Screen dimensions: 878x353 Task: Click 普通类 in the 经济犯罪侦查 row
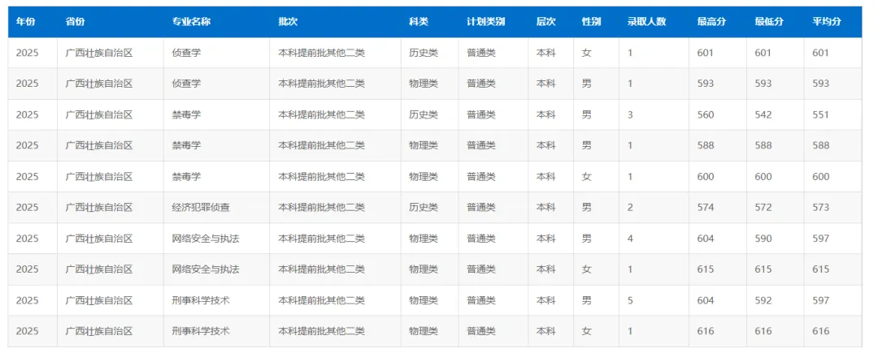481,207
